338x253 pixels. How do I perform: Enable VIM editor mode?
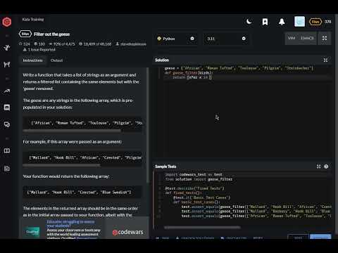pyautogui.click(x=292, y=38)
